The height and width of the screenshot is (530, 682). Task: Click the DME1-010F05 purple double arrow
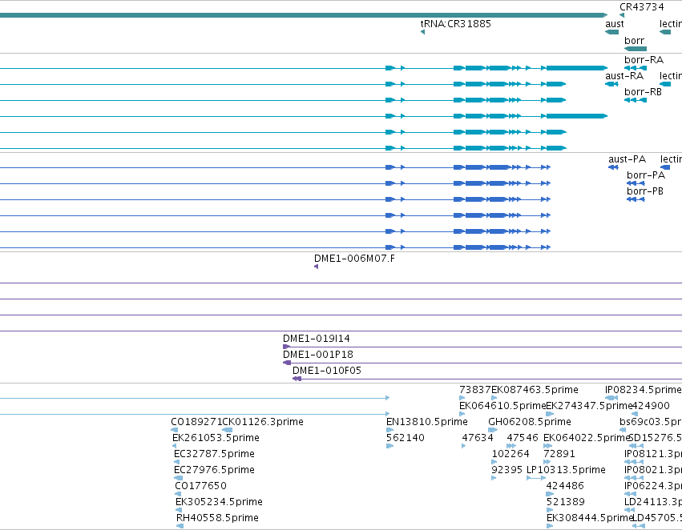point(297,379)
